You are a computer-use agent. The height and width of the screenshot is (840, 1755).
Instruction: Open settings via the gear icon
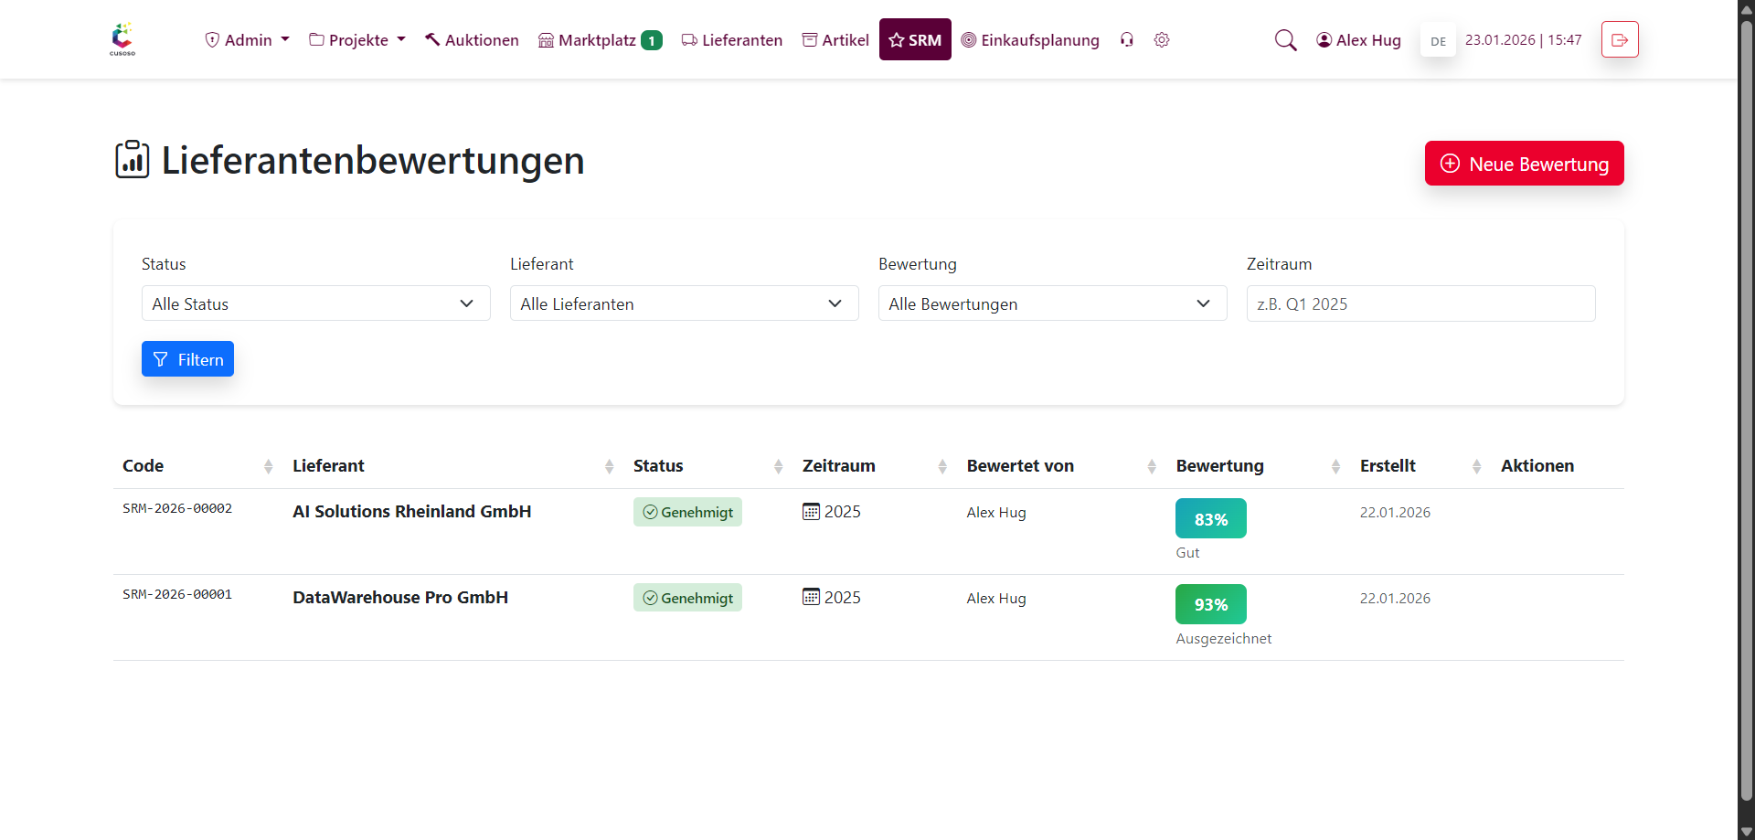[1162, 39]
